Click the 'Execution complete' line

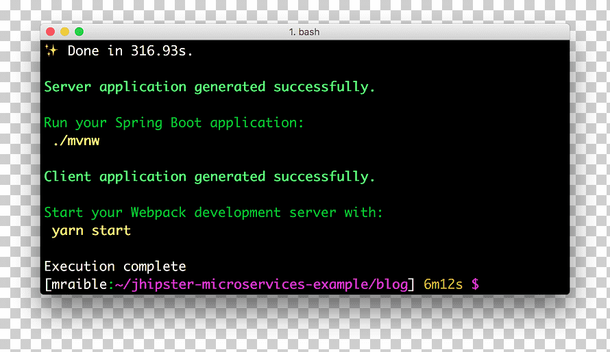tap(115, 266)
